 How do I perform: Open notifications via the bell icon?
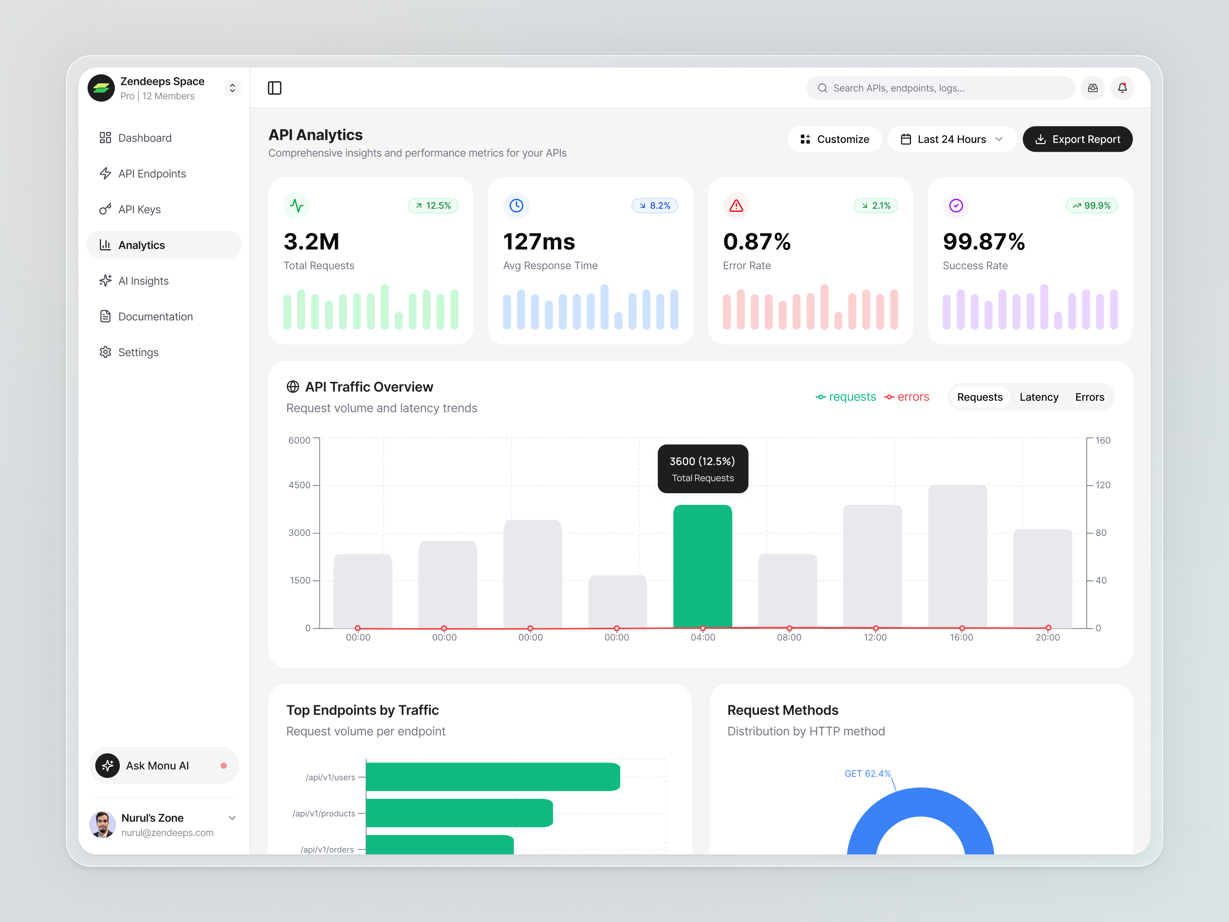click(1122, 88)
